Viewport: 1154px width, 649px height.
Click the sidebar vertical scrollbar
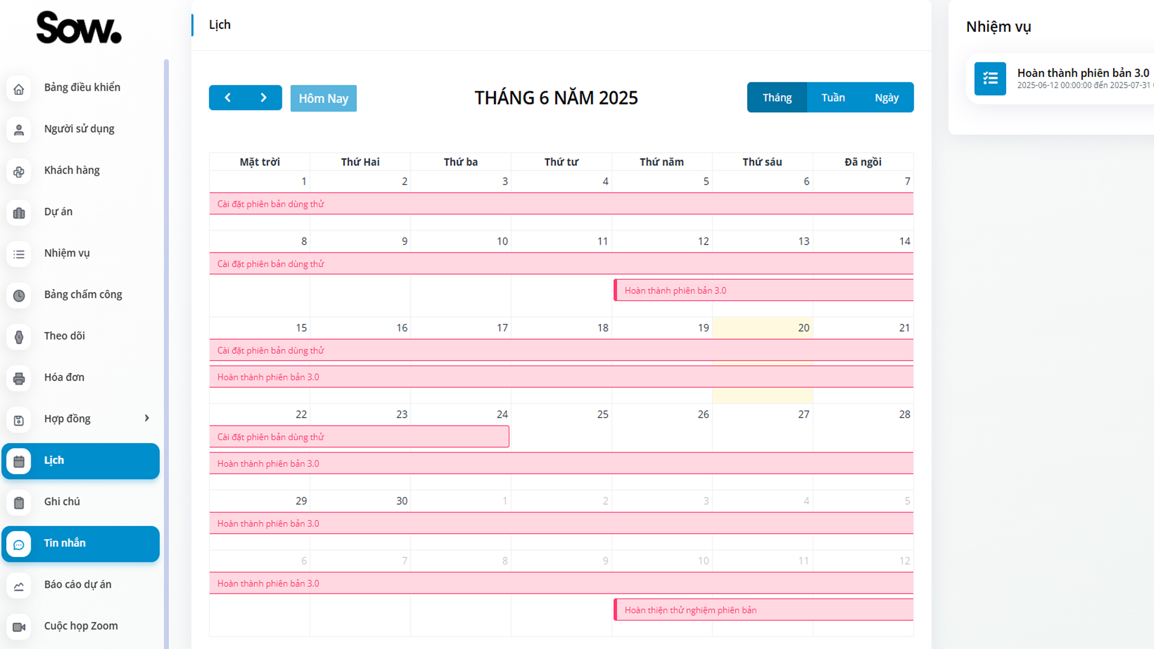[166, 355]
